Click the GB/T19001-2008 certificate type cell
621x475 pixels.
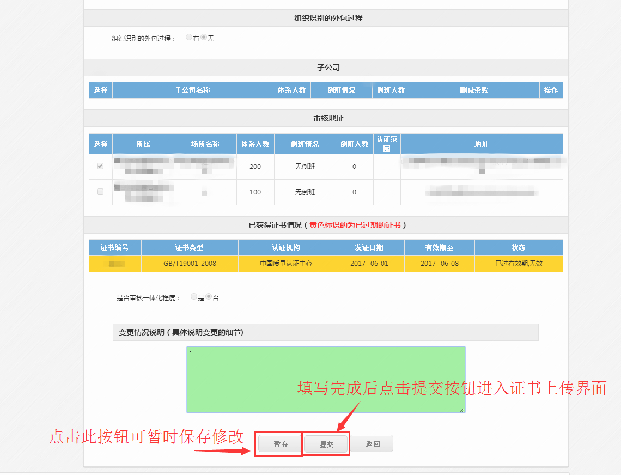pyautogui.click(x=190, y=264)
